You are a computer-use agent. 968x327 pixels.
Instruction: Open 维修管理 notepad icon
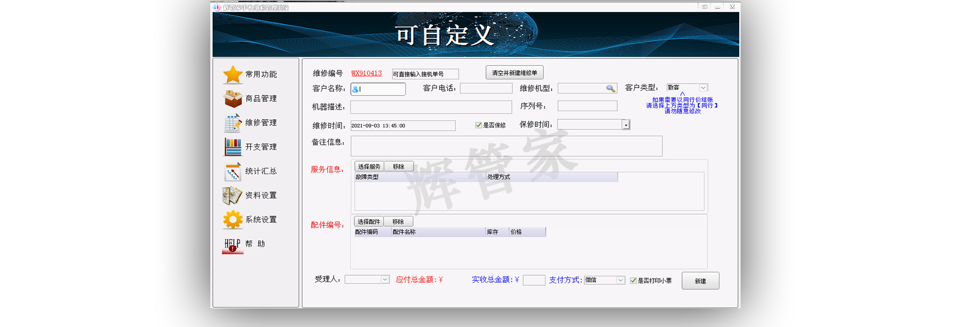(x=233, y=123)
